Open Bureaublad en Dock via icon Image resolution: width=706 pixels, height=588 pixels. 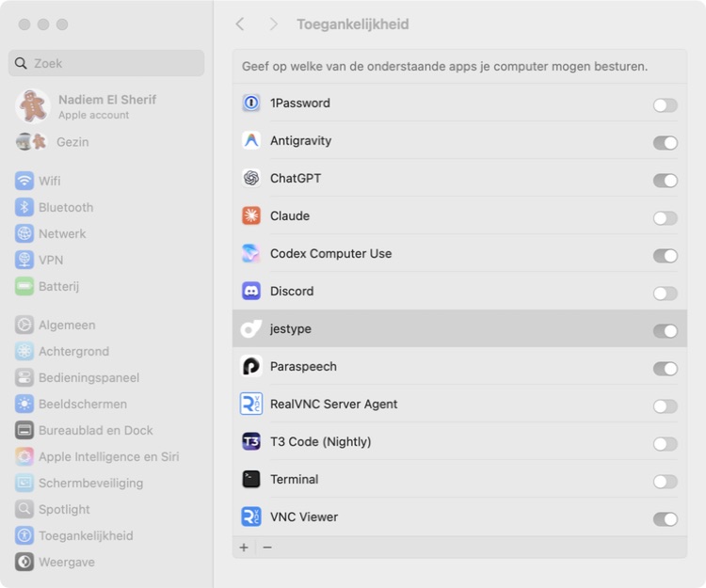point(24,431)
